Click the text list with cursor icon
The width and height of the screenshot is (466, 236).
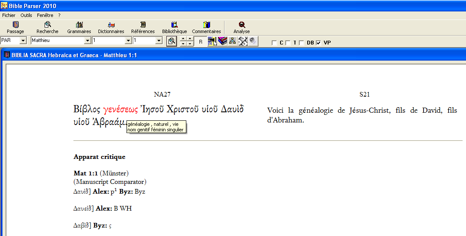pos(212,41)
